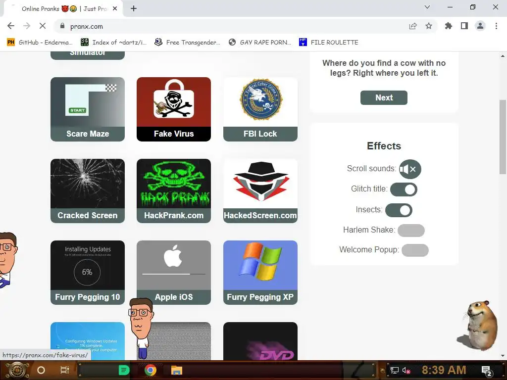Viewport: 507px width, 380px height.
Task: Turn off the Glitch title switch
Action: pos(404,190)
